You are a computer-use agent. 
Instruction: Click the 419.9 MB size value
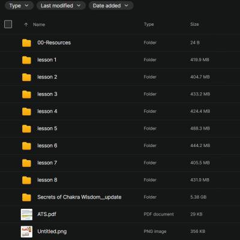[x=200, y=60]
